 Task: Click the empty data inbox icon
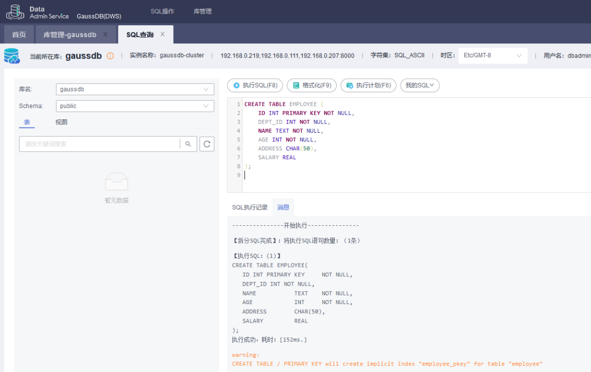tap(116, 182)
